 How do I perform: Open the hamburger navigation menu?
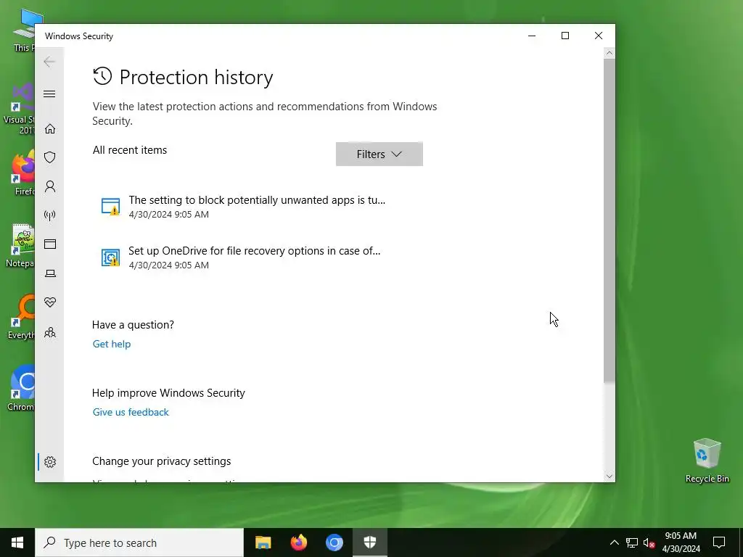point(49,94)
